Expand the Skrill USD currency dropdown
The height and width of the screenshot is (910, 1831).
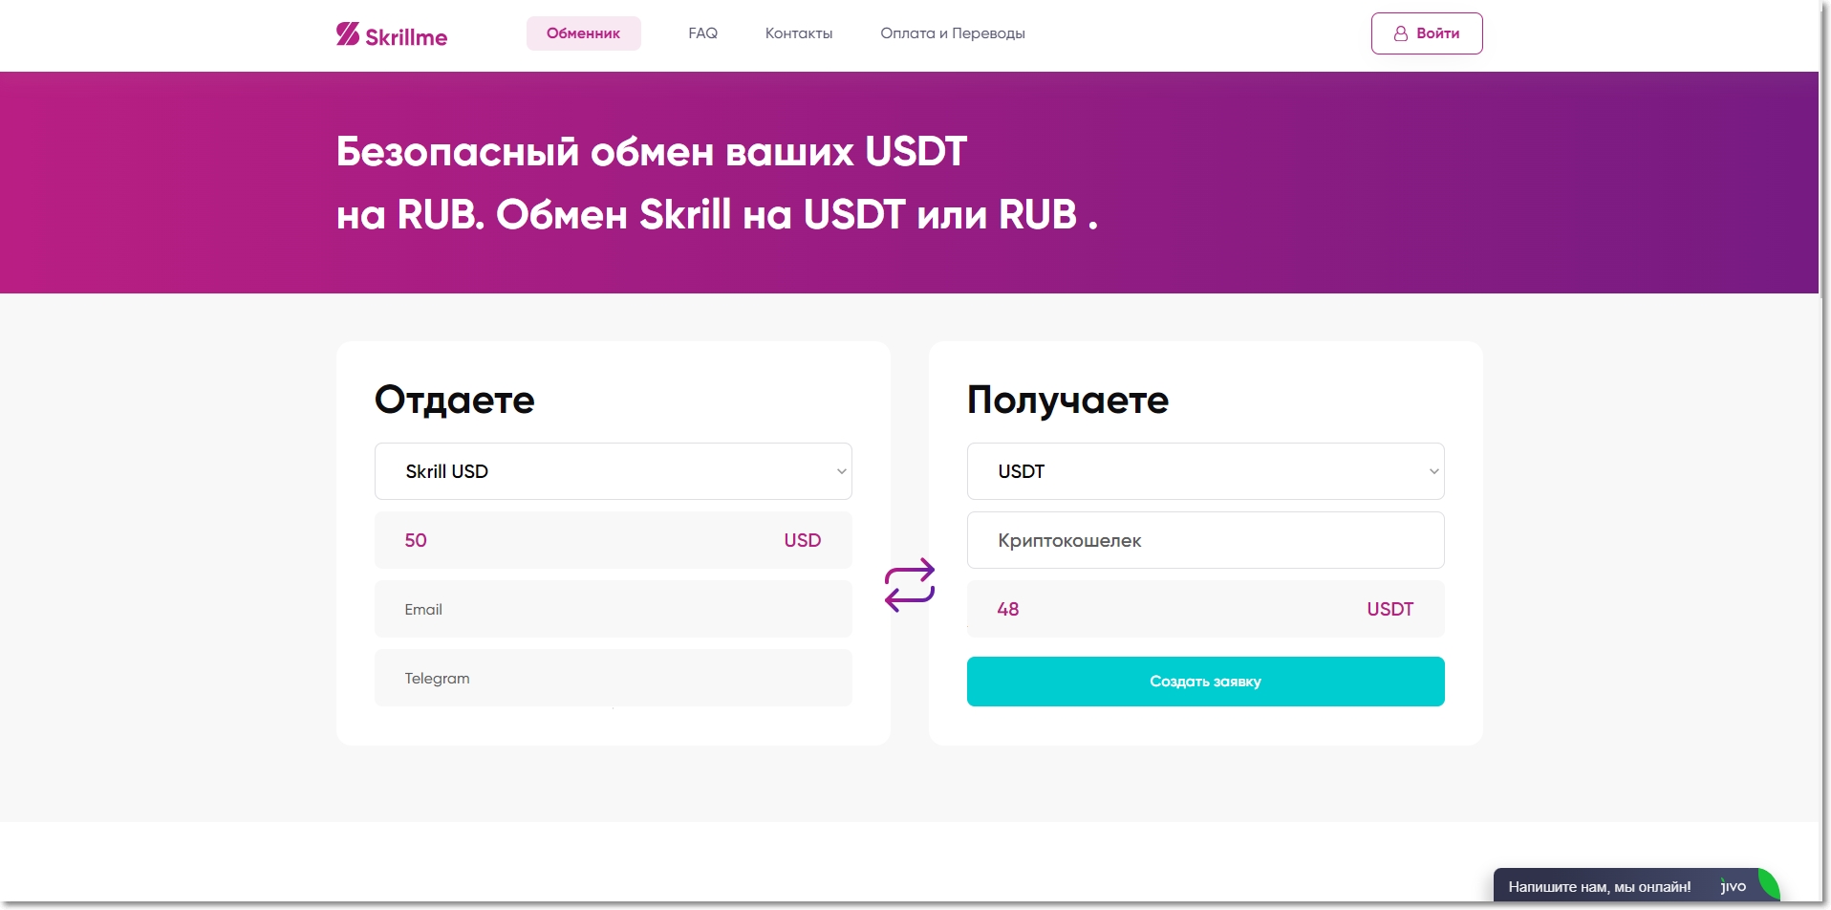coord(614,471)
